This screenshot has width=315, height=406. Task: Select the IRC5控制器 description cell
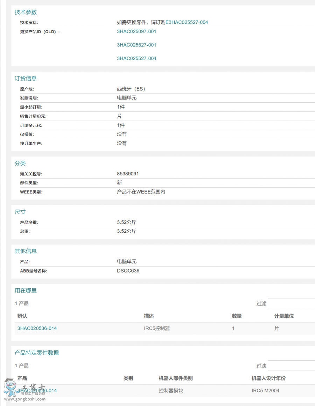(x=157, y=328)
